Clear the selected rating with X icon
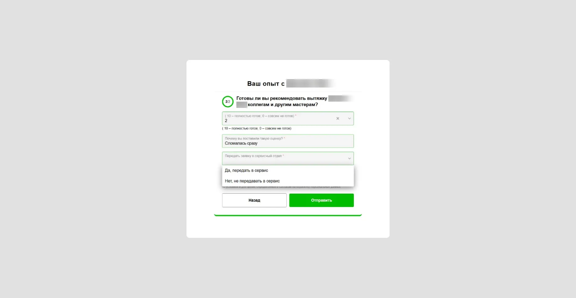 (338, 119)
